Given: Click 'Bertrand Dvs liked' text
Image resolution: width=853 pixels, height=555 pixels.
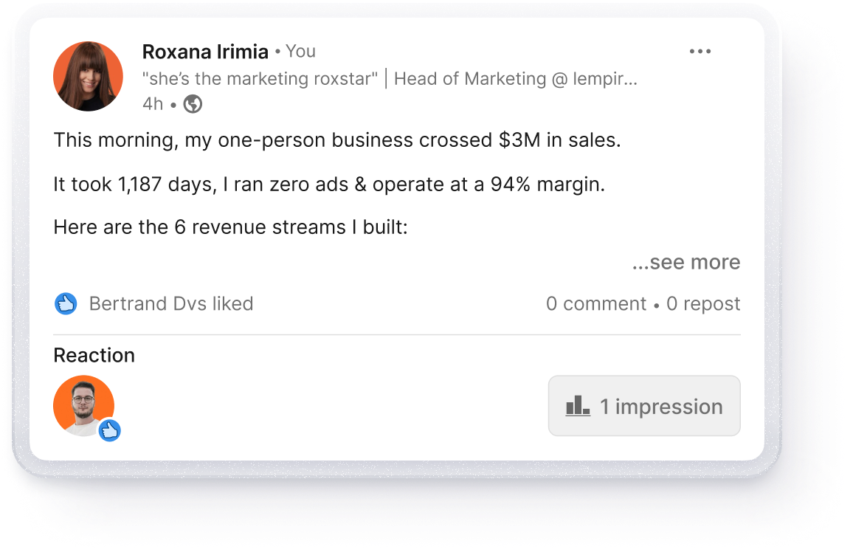Looking at the screenshot, I should pyautogui.click(x=170, y=303).
